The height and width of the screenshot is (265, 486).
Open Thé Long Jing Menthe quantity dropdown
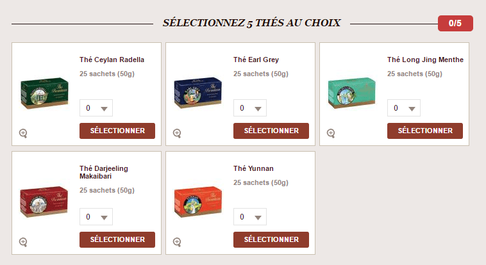pos(404,108)
